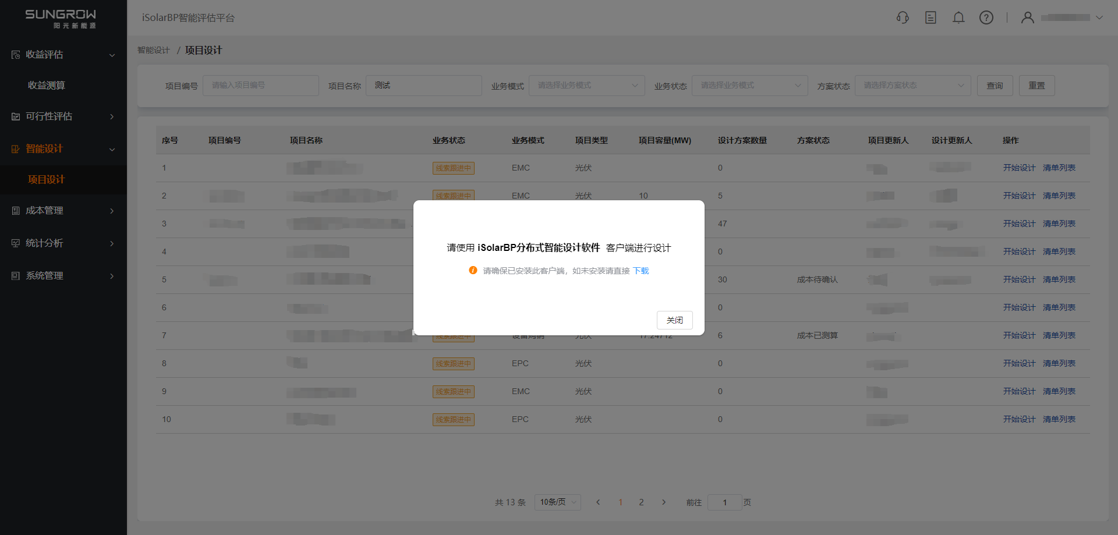Click the 项目名称 field containing 测试

tap(424, 86)
